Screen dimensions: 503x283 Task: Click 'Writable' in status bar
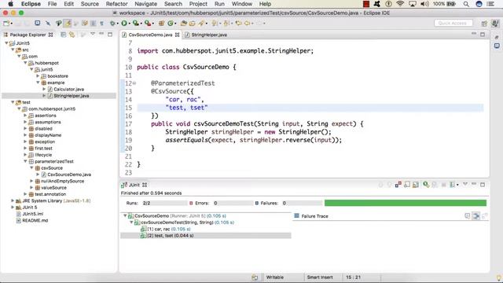tap(275, 277)
